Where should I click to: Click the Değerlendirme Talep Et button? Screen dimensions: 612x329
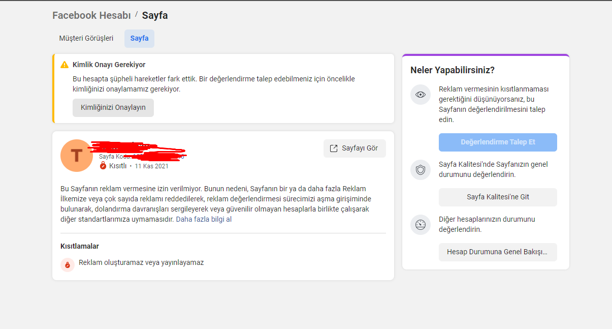498,142
